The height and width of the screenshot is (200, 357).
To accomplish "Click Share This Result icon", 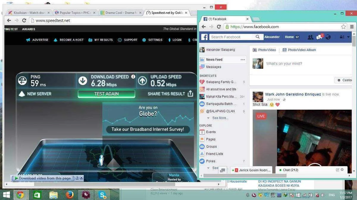I will pyautogui.click(x=190, y=94).
